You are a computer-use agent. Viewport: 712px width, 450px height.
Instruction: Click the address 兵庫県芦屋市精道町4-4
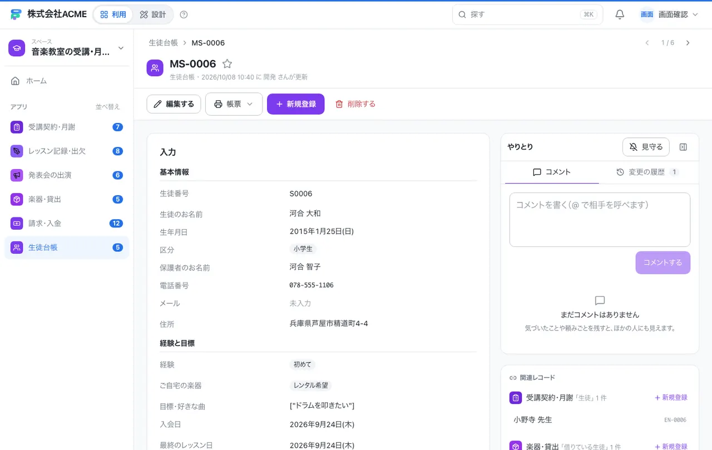[x=329, y=323]
